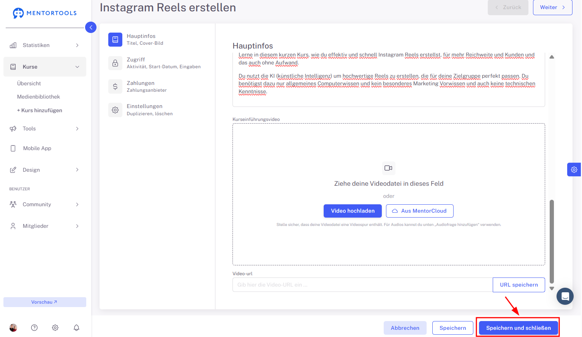
Task: Click the MentorTools logo
Action: tap(45, 13)
